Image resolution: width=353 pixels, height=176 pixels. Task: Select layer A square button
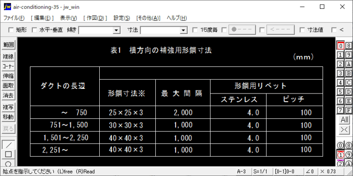(x=348, y=64)
